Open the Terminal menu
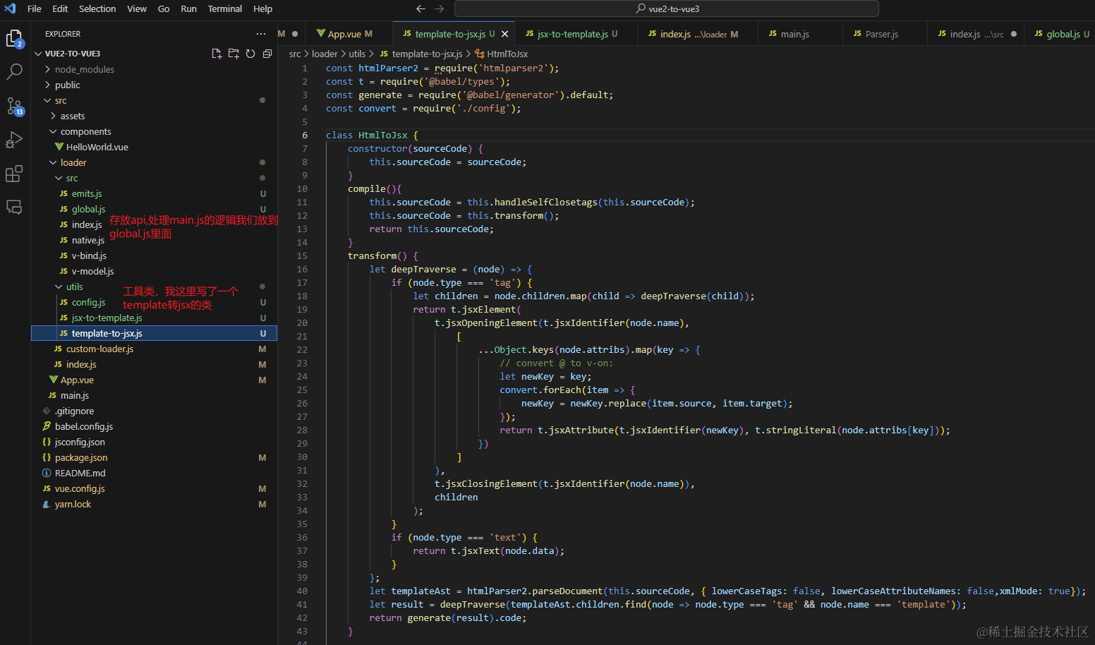This screenshot has height=645, width=1095. [x=225, y=8]
